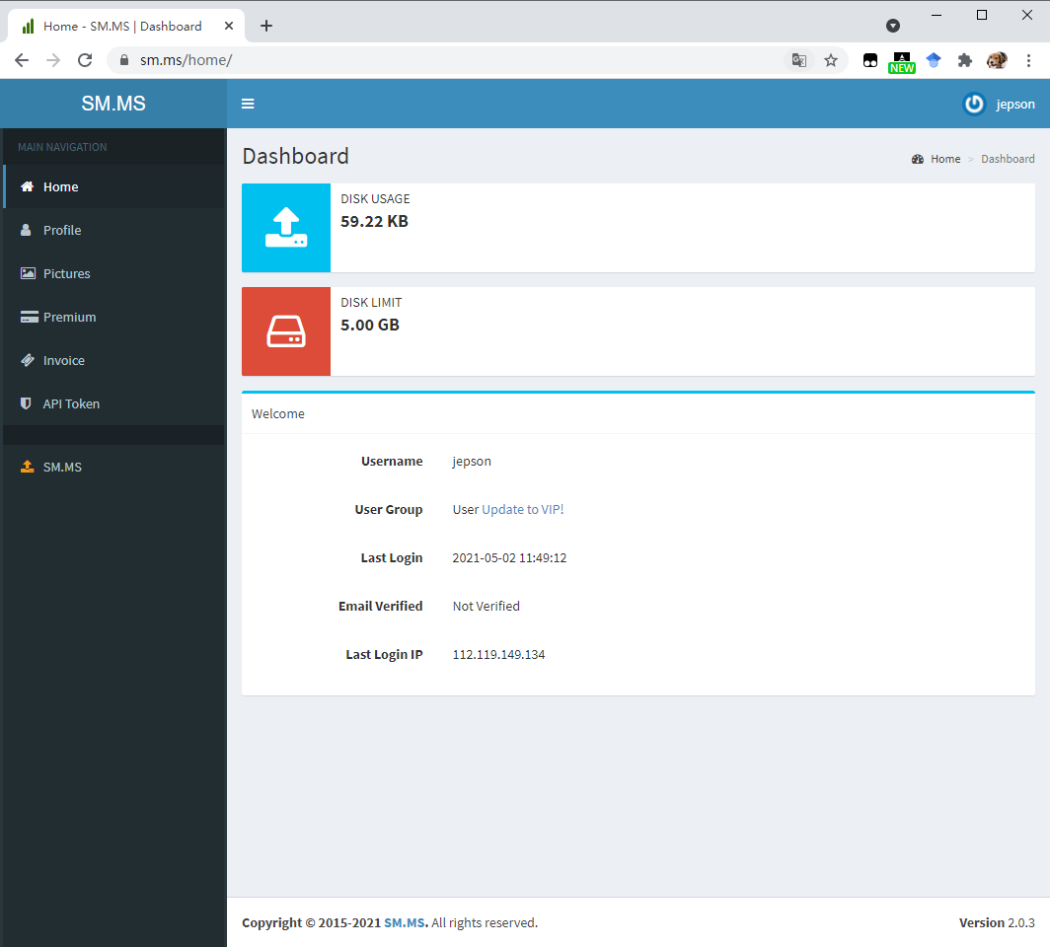Image resolution: width=1050 pixels, height=947 pixels.
Task: Click the Welcome panel heading
Action: pyautogui.click(x=278, y=414)
